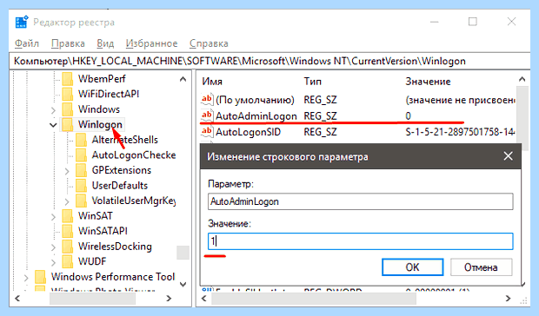Click the Параметр name field
539x316 pixels.
360,201
